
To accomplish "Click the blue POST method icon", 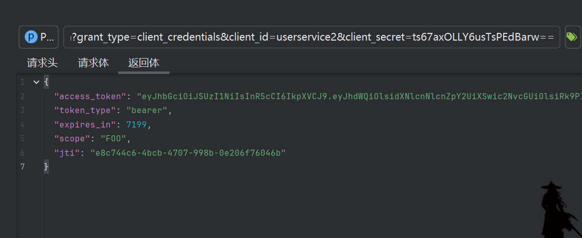I will (32, 37).
